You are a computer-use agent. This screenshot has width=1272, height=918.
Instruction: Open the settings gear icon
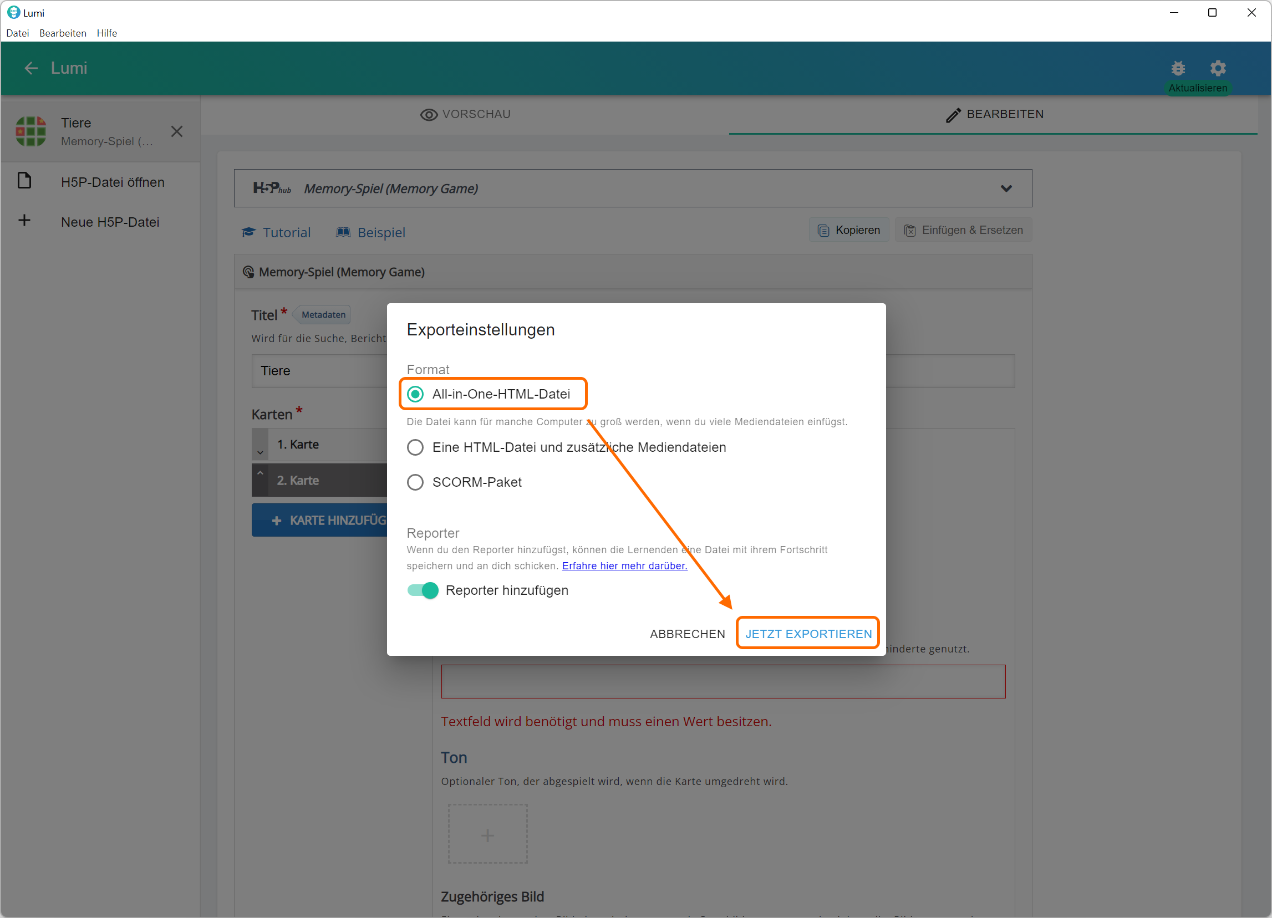tap(1218, 68)
